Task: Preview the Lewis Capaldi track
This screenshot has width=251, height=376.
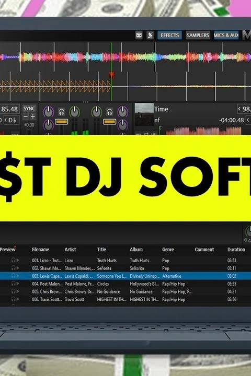Action: point(15,276)
